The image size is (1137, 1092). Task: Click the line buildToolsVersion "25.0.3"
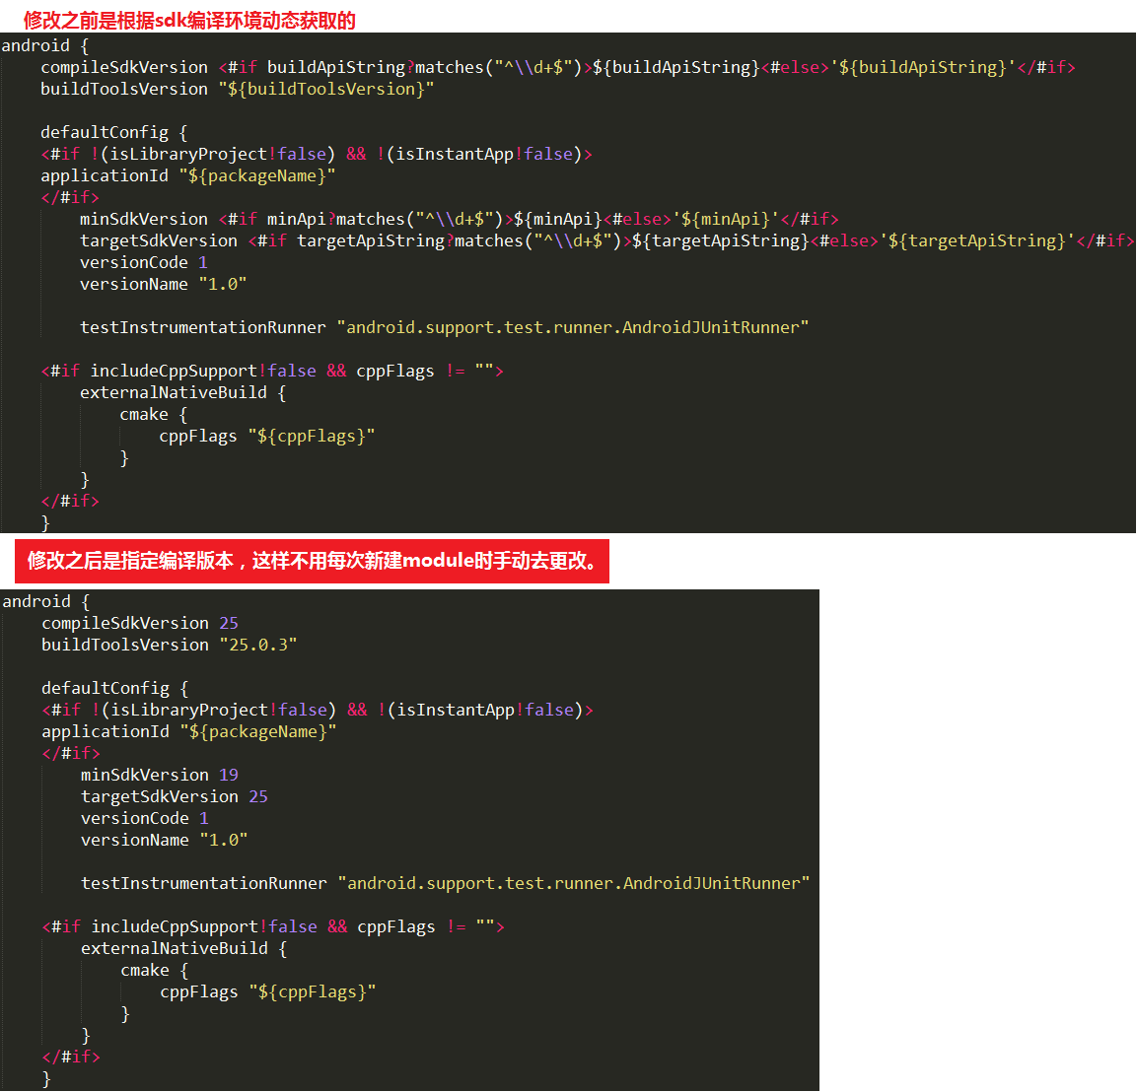point(169,645)
